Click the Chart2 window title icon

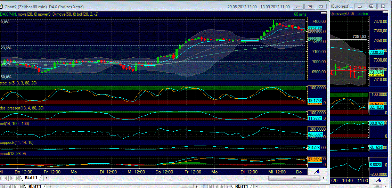click(2, 7)
